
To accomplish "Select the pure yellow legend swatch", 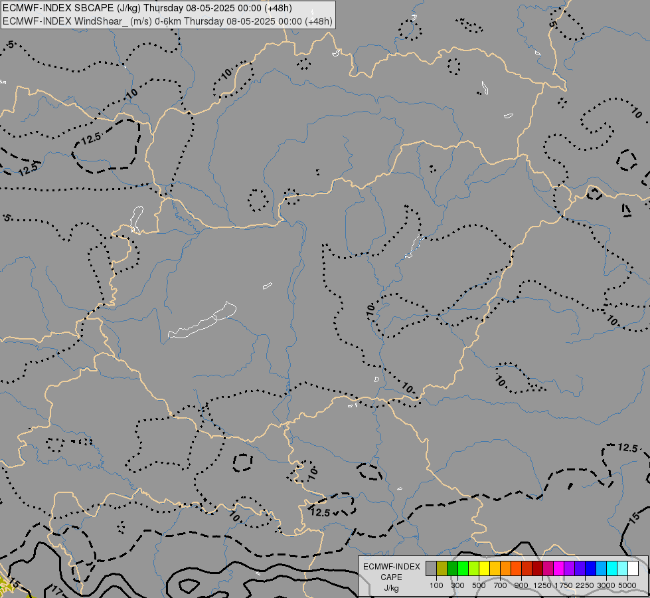I will pos(484,569).
